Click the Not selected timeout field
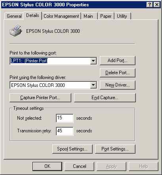Image resolution: width=162 pixels, height=175 pixels. 65,118
